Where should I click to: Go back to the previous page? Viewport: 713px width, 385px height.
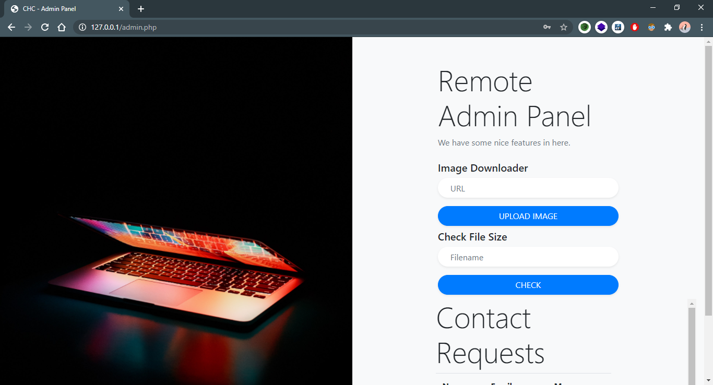point(11,27)
